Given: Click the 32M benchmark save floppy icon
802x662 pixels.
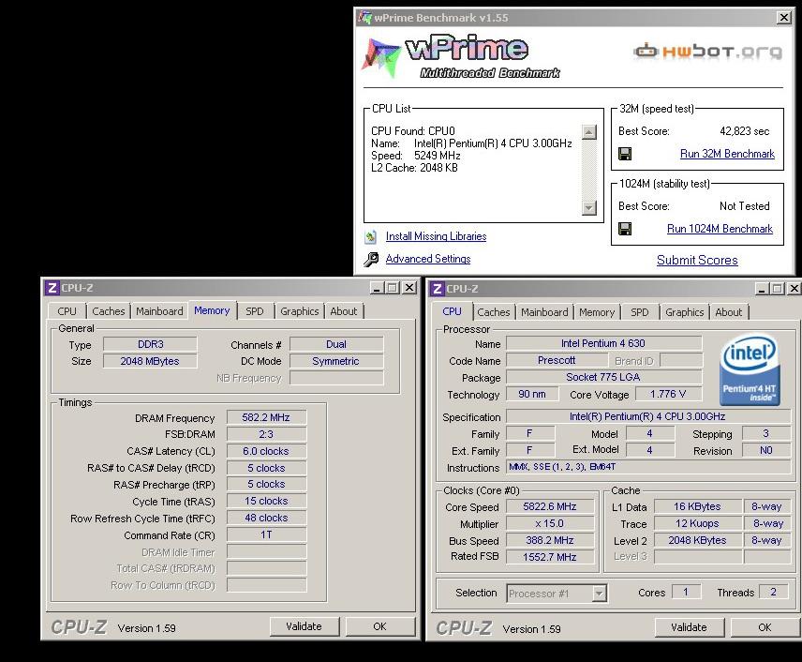Looking at the screenshot, I should click(625, 154).
